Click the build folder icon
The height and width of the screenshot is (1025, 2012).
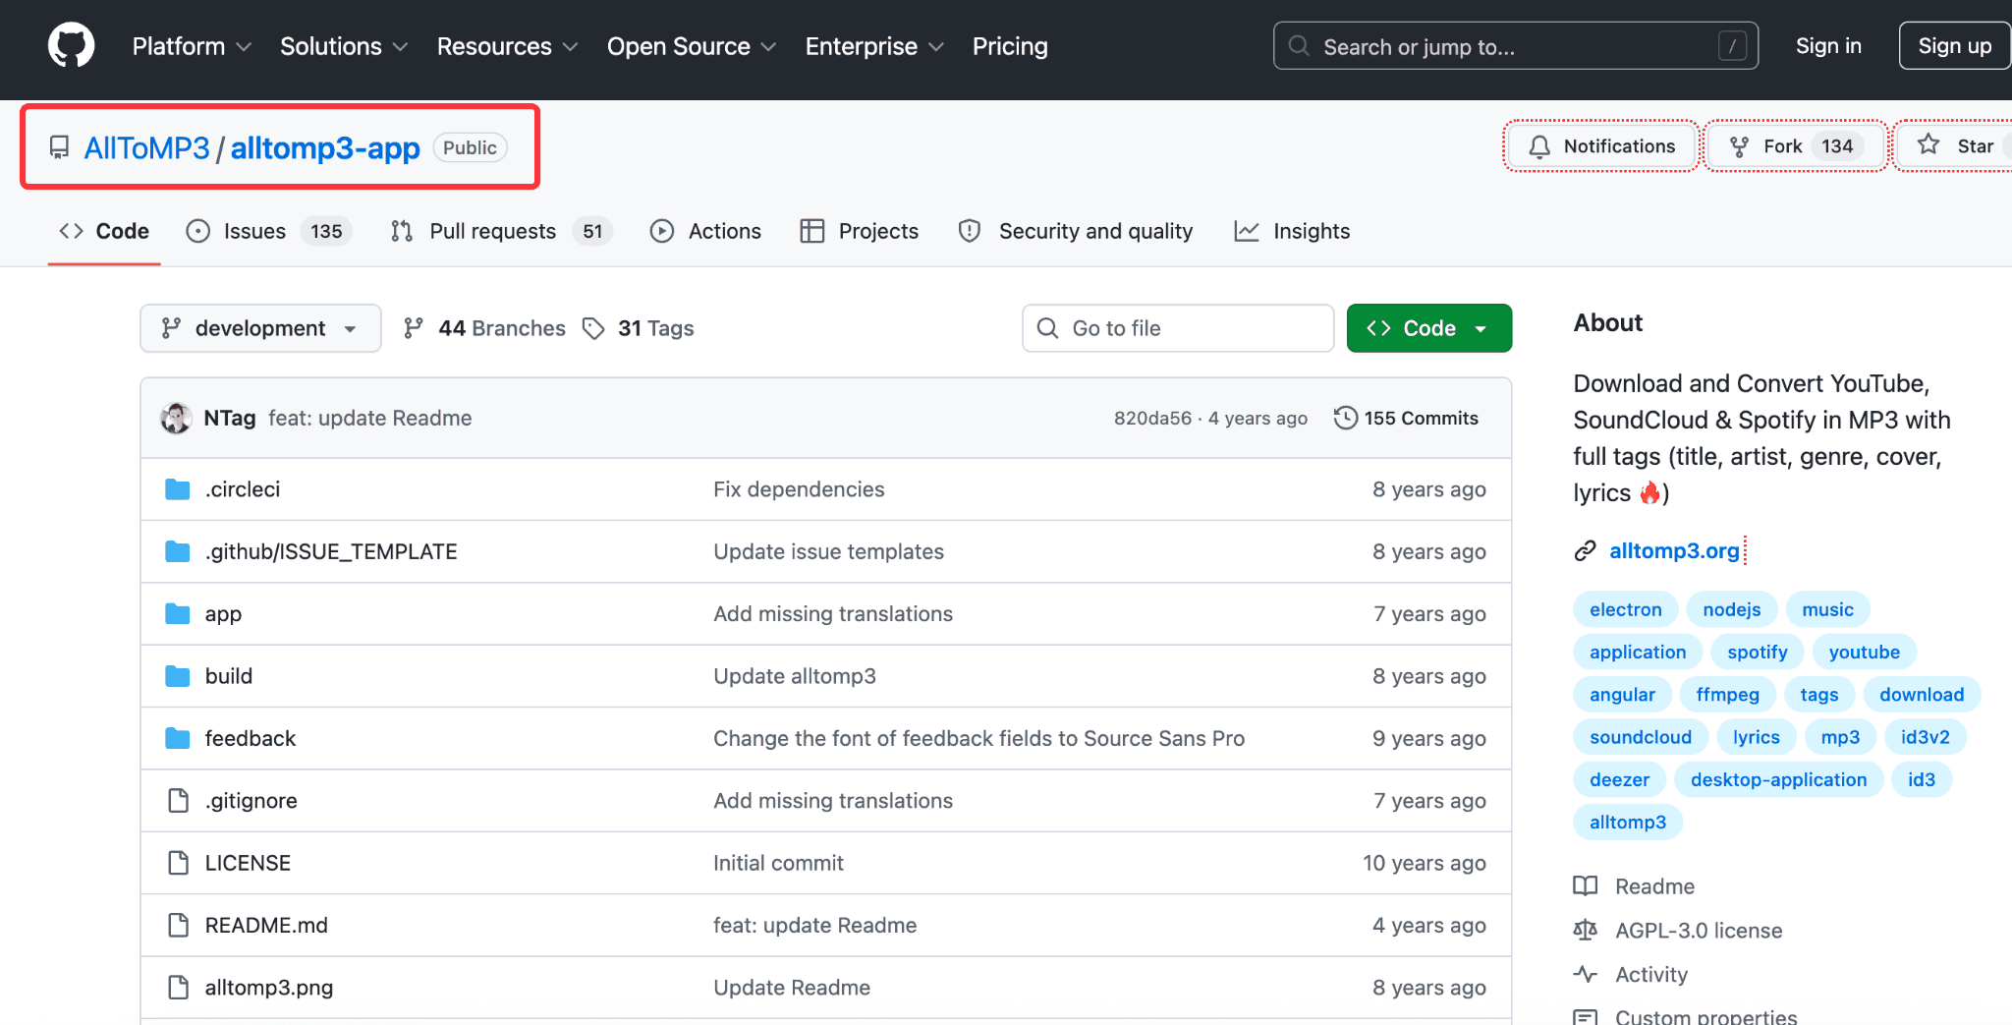(178, 676)
